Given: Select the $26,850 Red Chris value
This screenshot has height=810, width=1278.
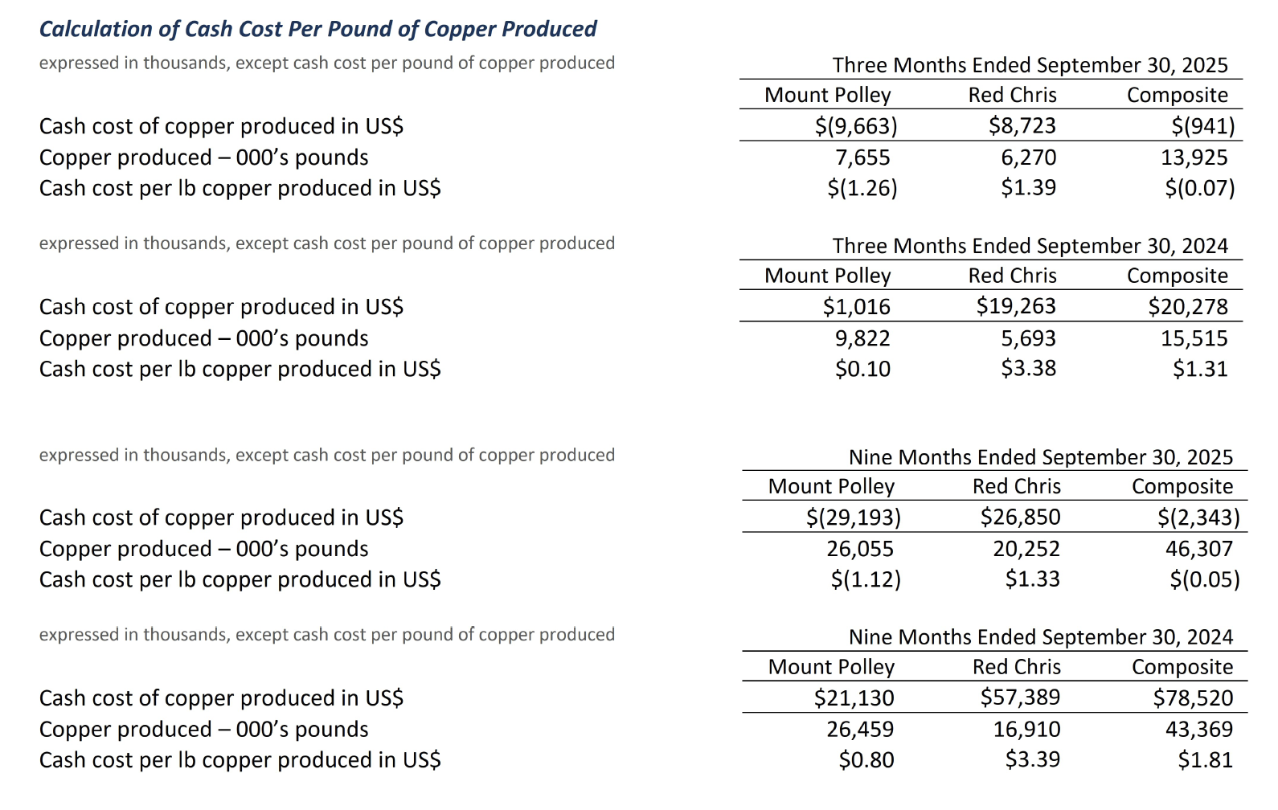Looking at the screenshot, I should (x=1020, y=517).
